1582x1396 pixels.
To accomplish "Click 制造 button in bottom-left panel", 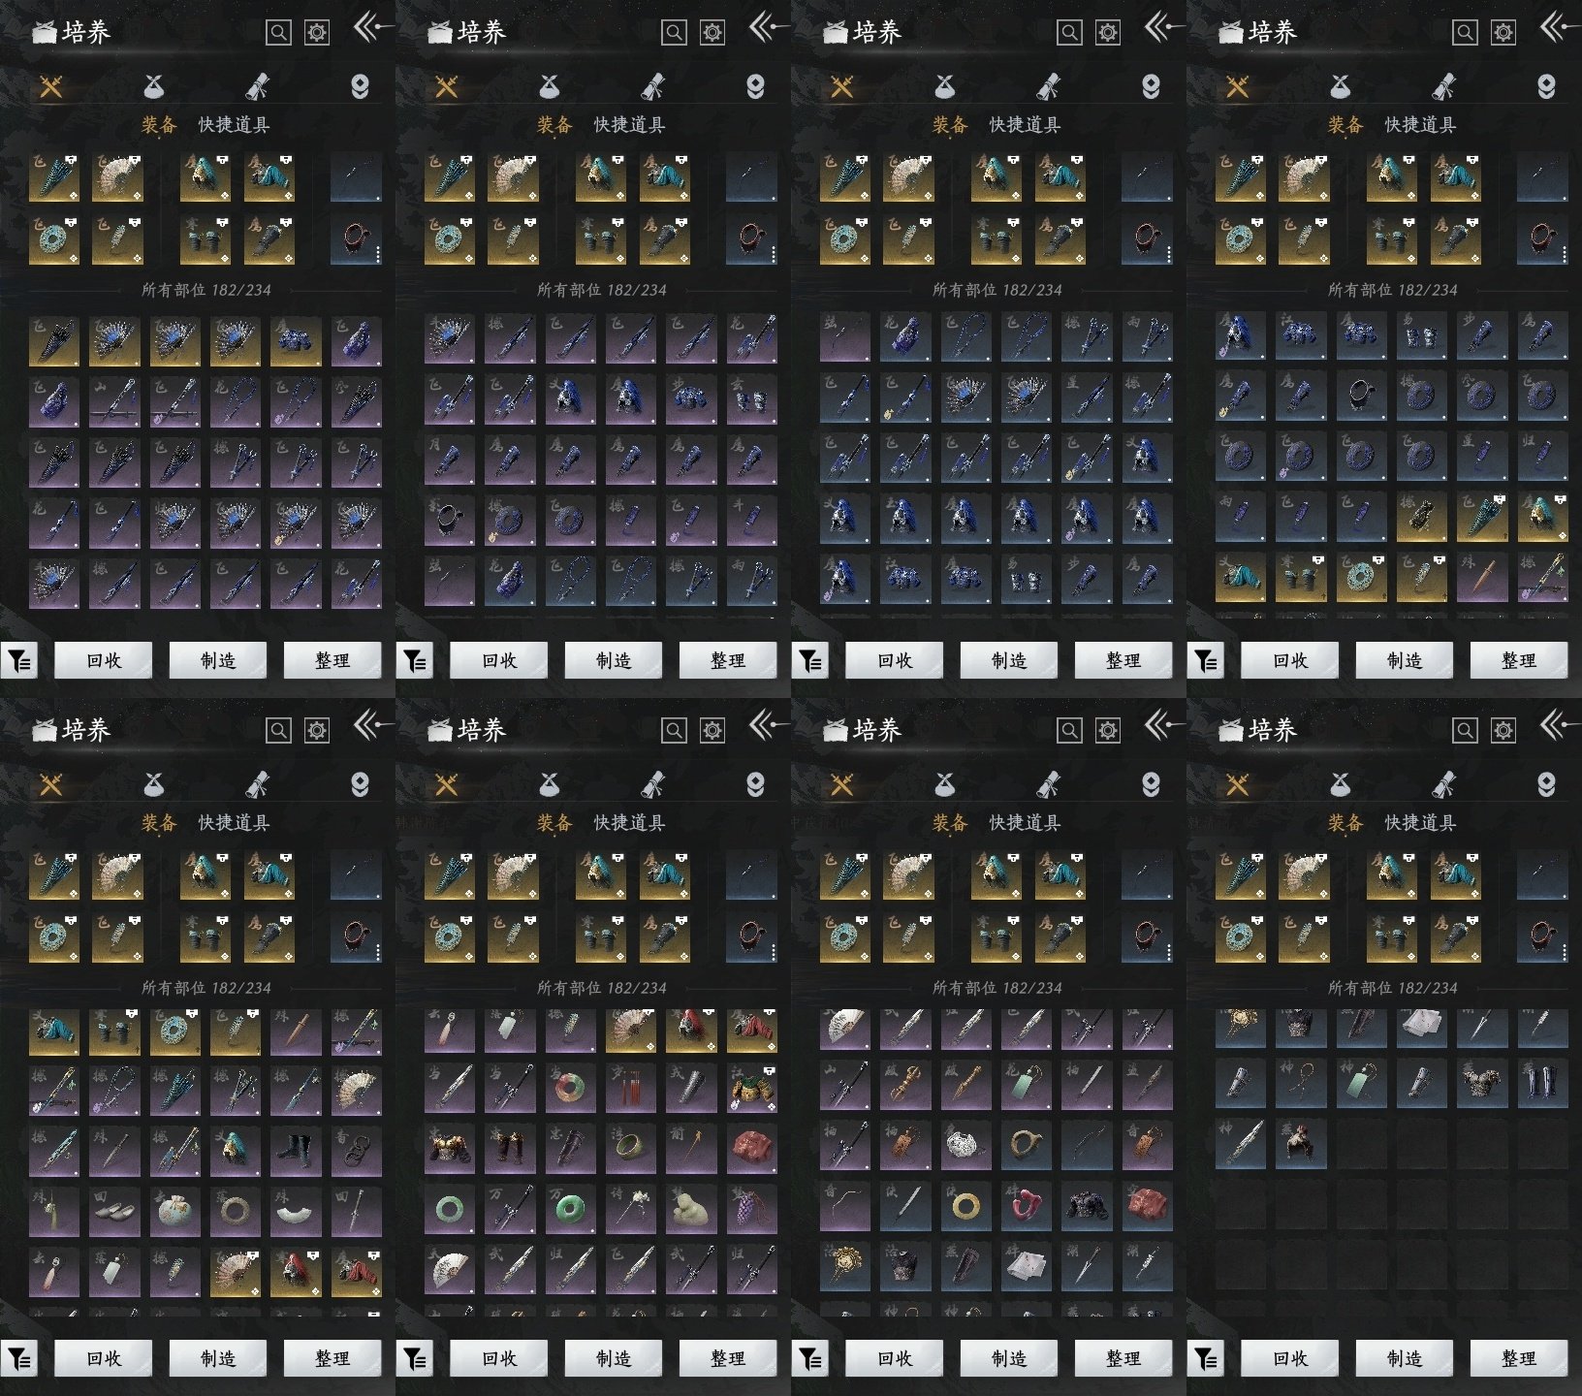I will (x=217, y=1358).
